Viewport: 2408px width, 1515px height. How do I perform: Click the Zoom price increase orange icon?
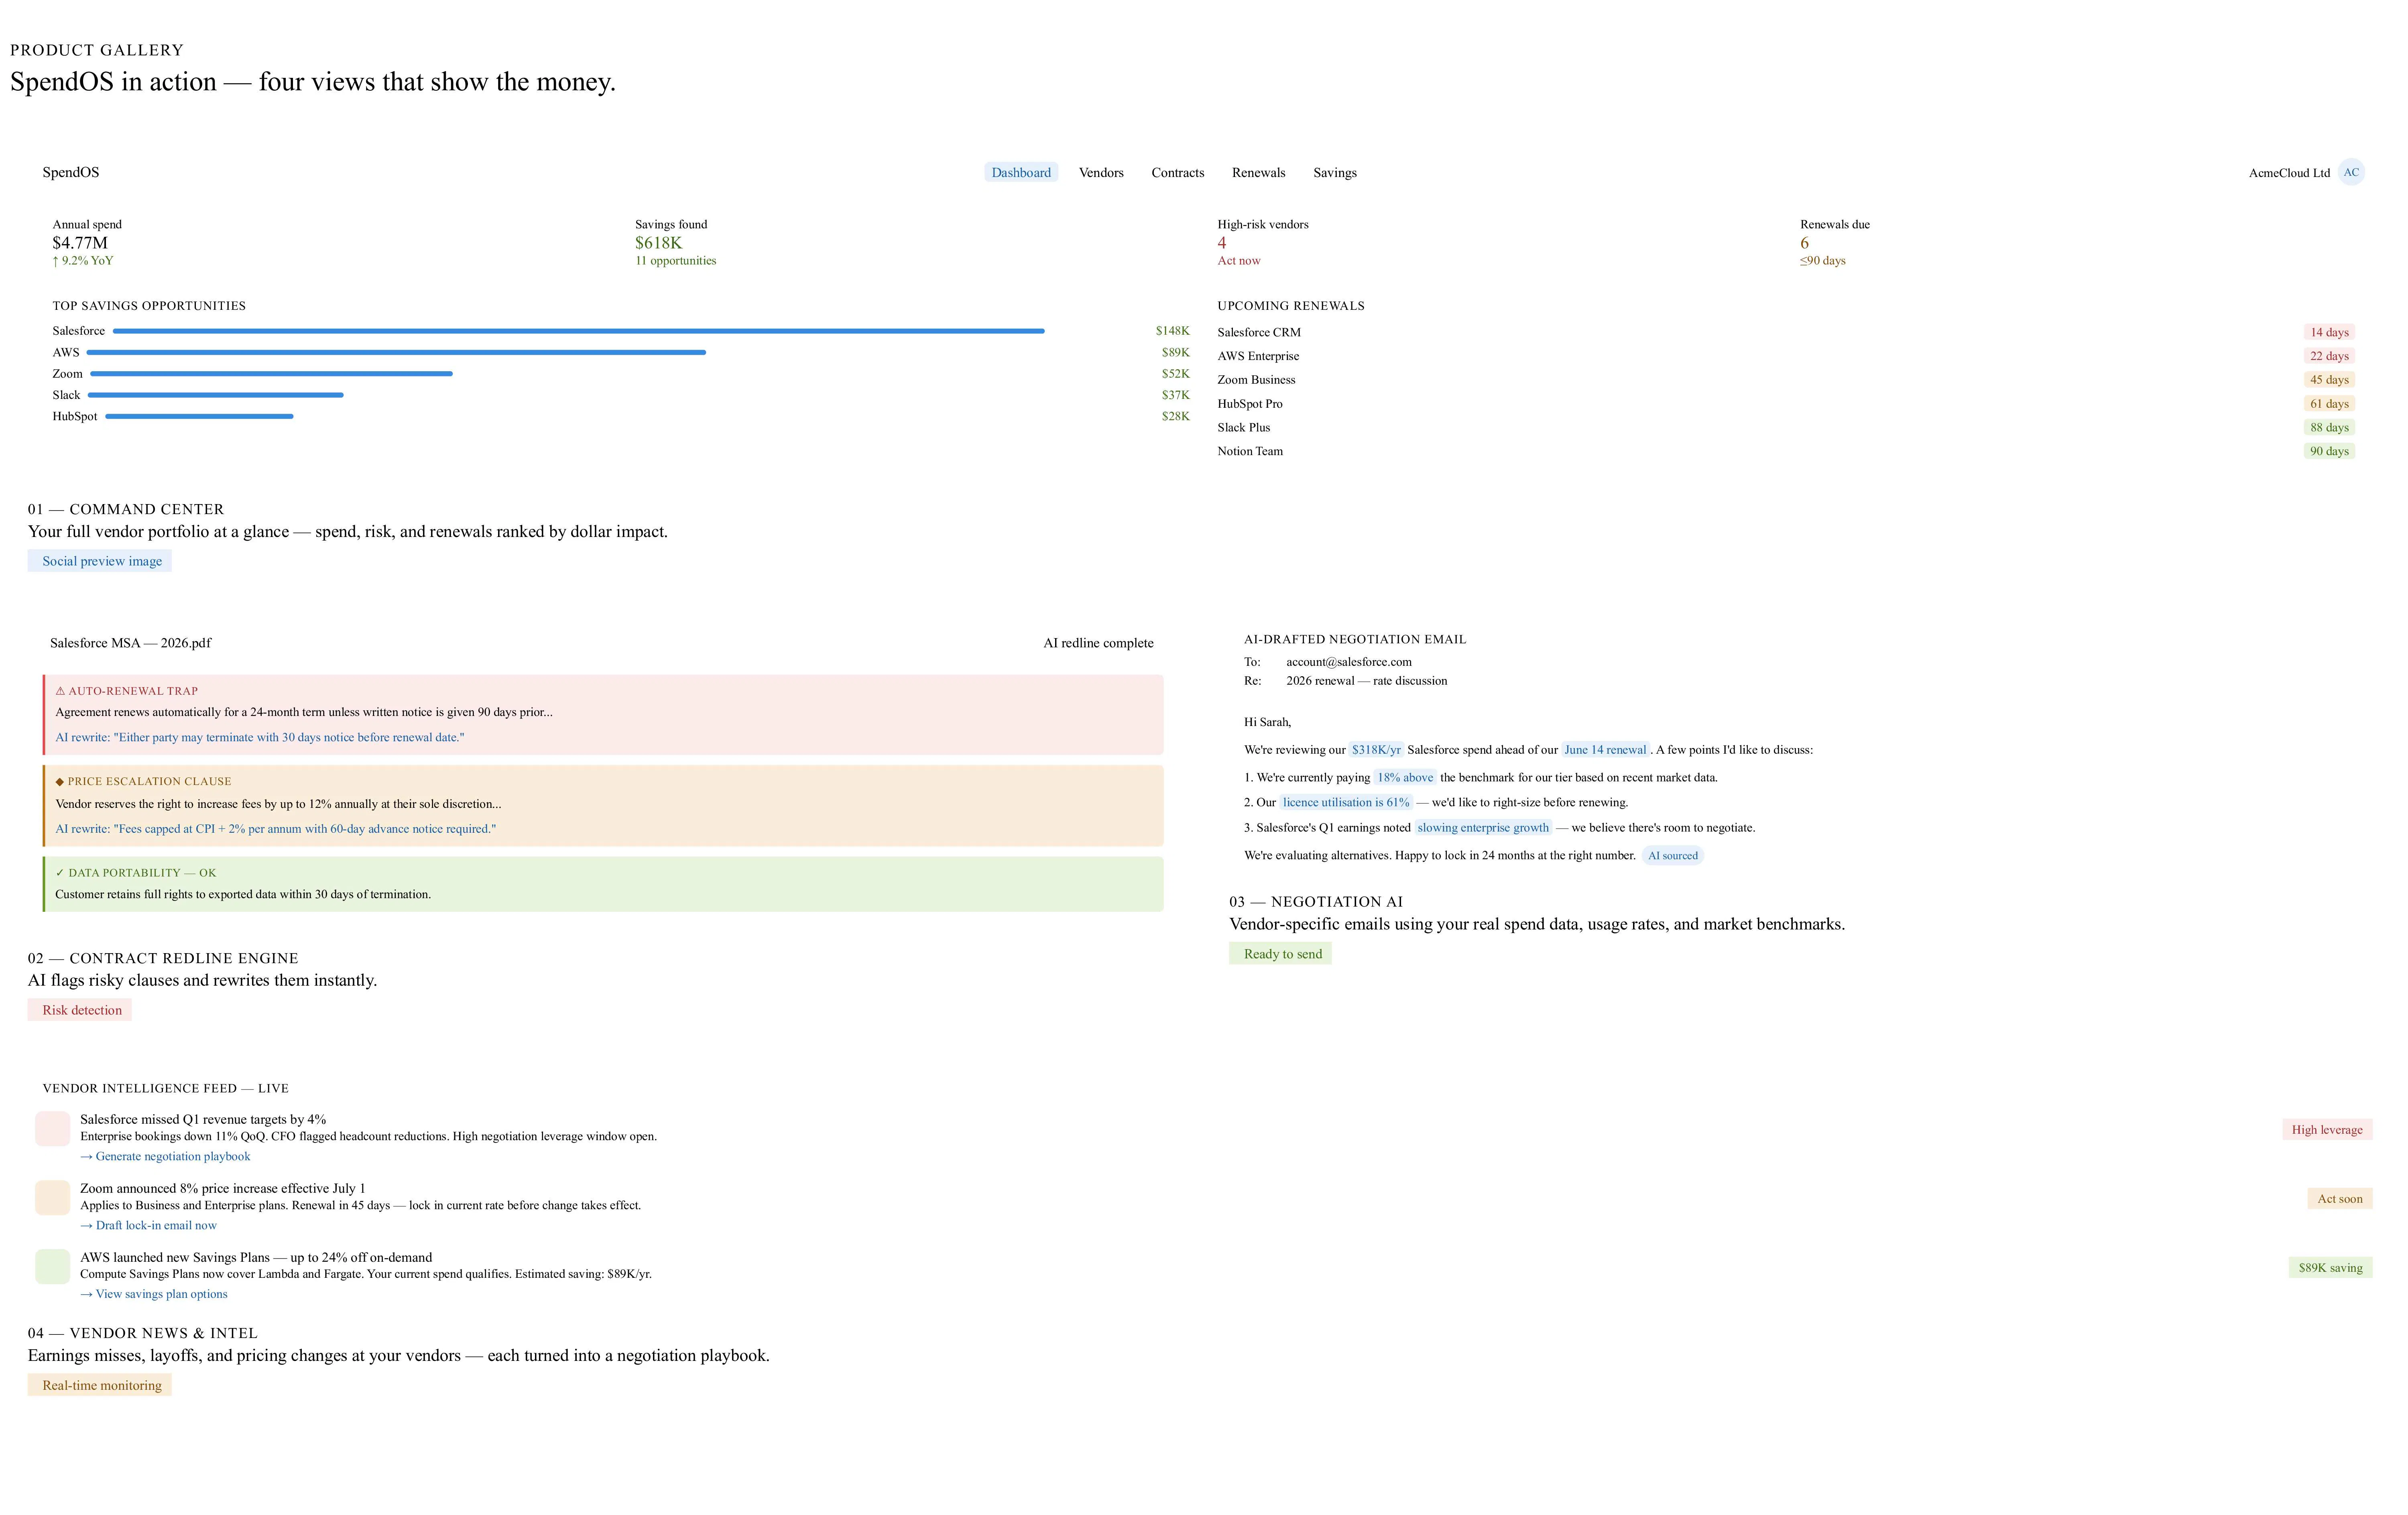[x=52, y=1198]
